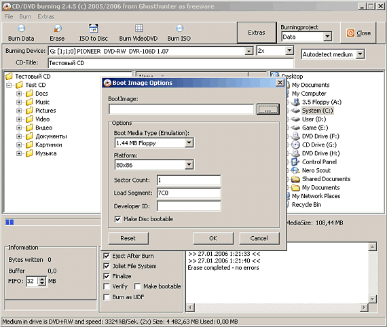The image size is (387, 327).
Task: Click the Close button in main window
Action: (x=358, y=33)
